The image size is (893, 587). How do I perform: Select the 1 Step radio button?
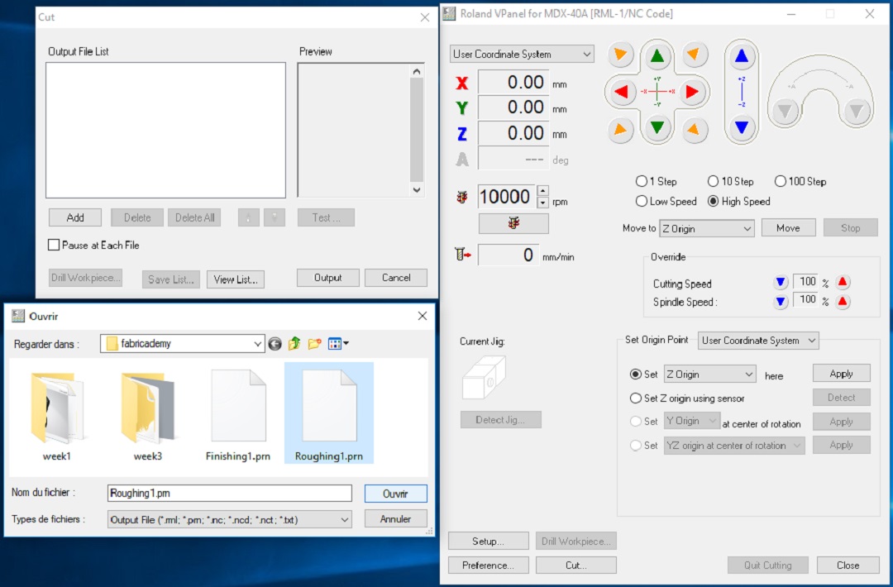click(x=642, y=181)
